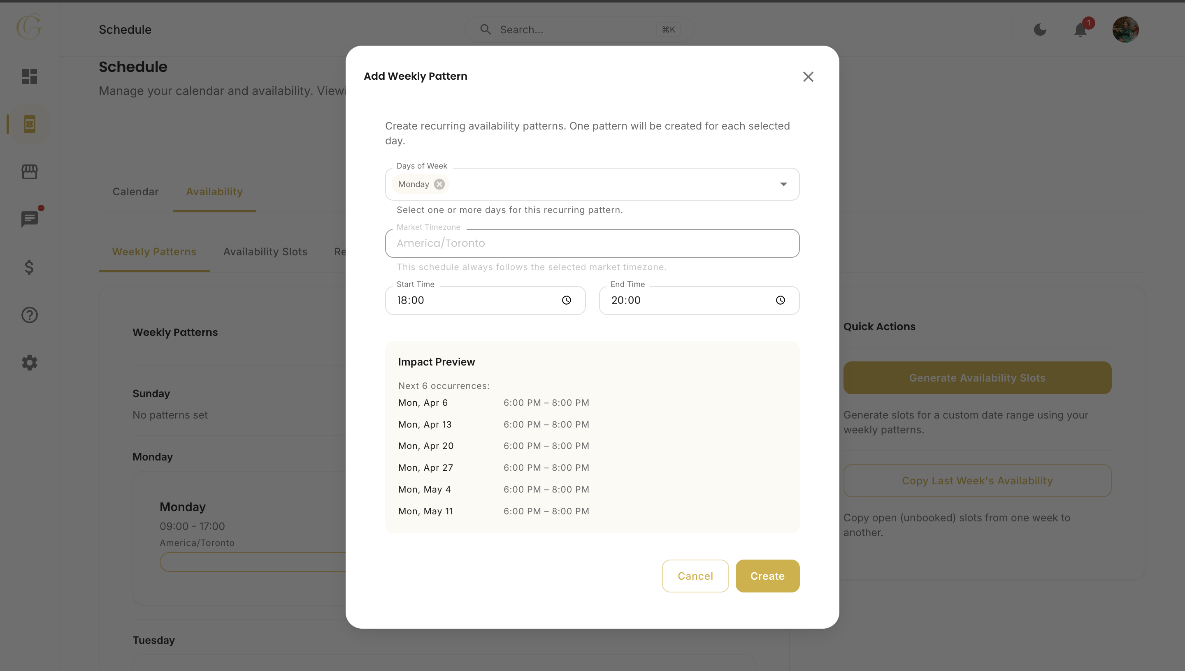
Task: Focus the End Time field 20:00
Action: 699,301
